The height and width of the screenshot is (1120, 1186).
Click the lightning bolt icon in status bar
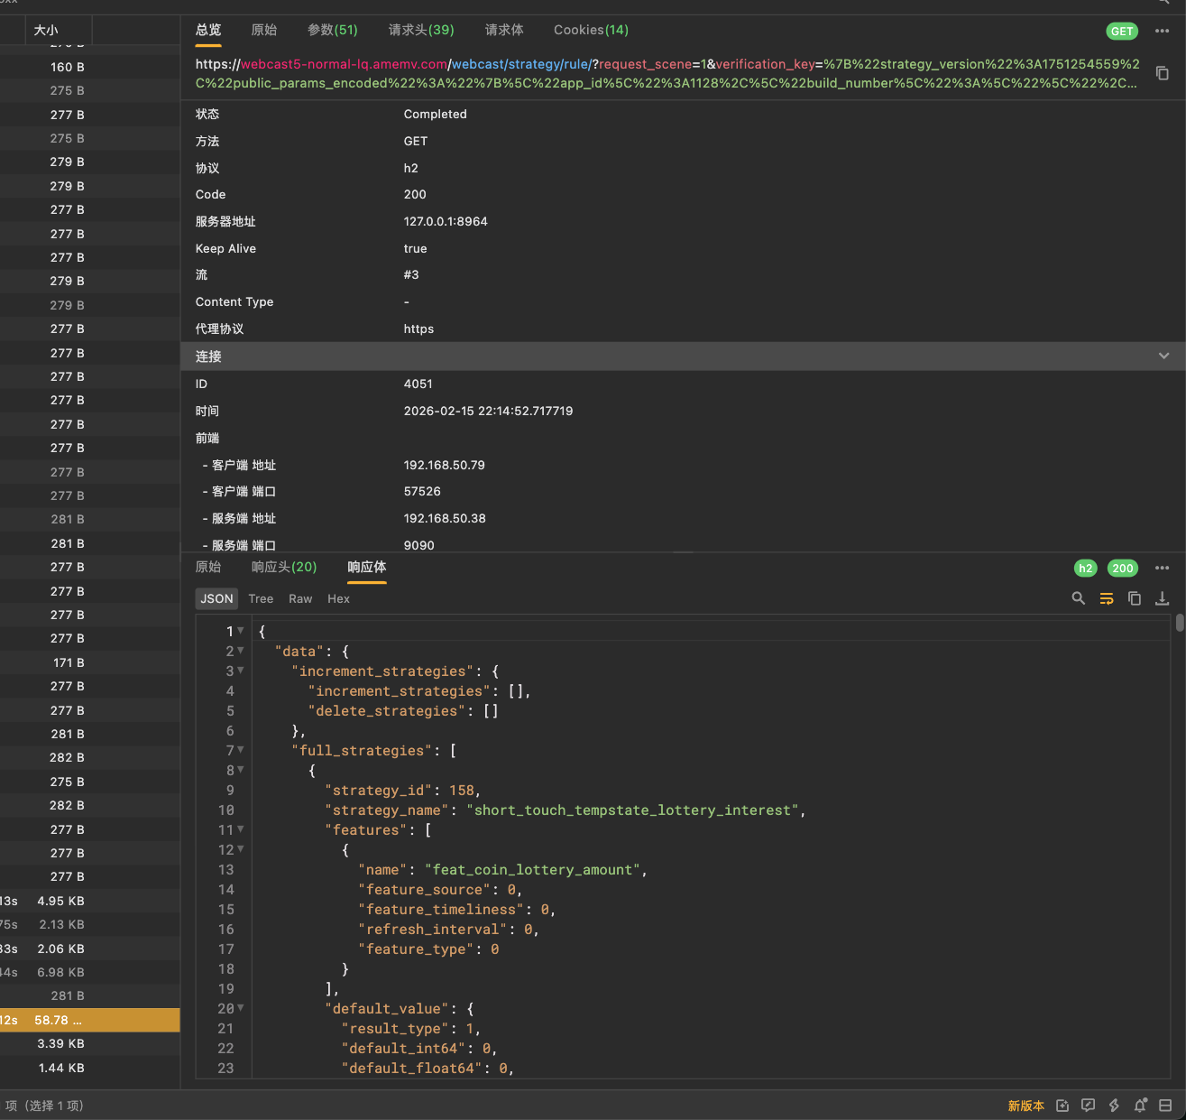[1115, 1106]
